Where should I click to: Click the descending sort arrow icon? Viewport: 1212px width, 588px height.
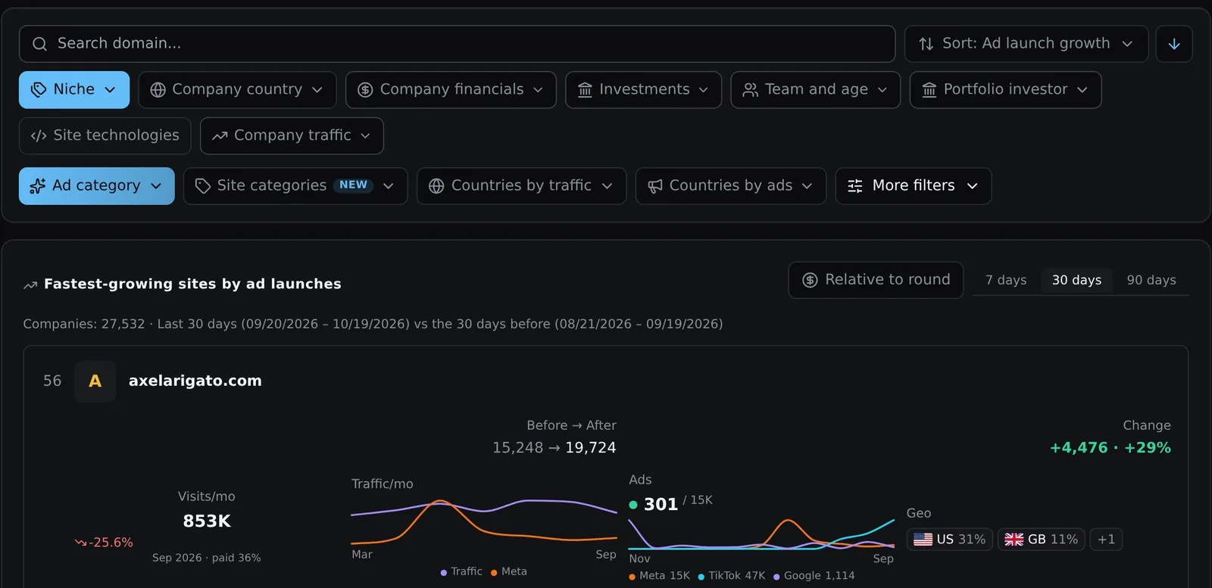(1174, 44)
